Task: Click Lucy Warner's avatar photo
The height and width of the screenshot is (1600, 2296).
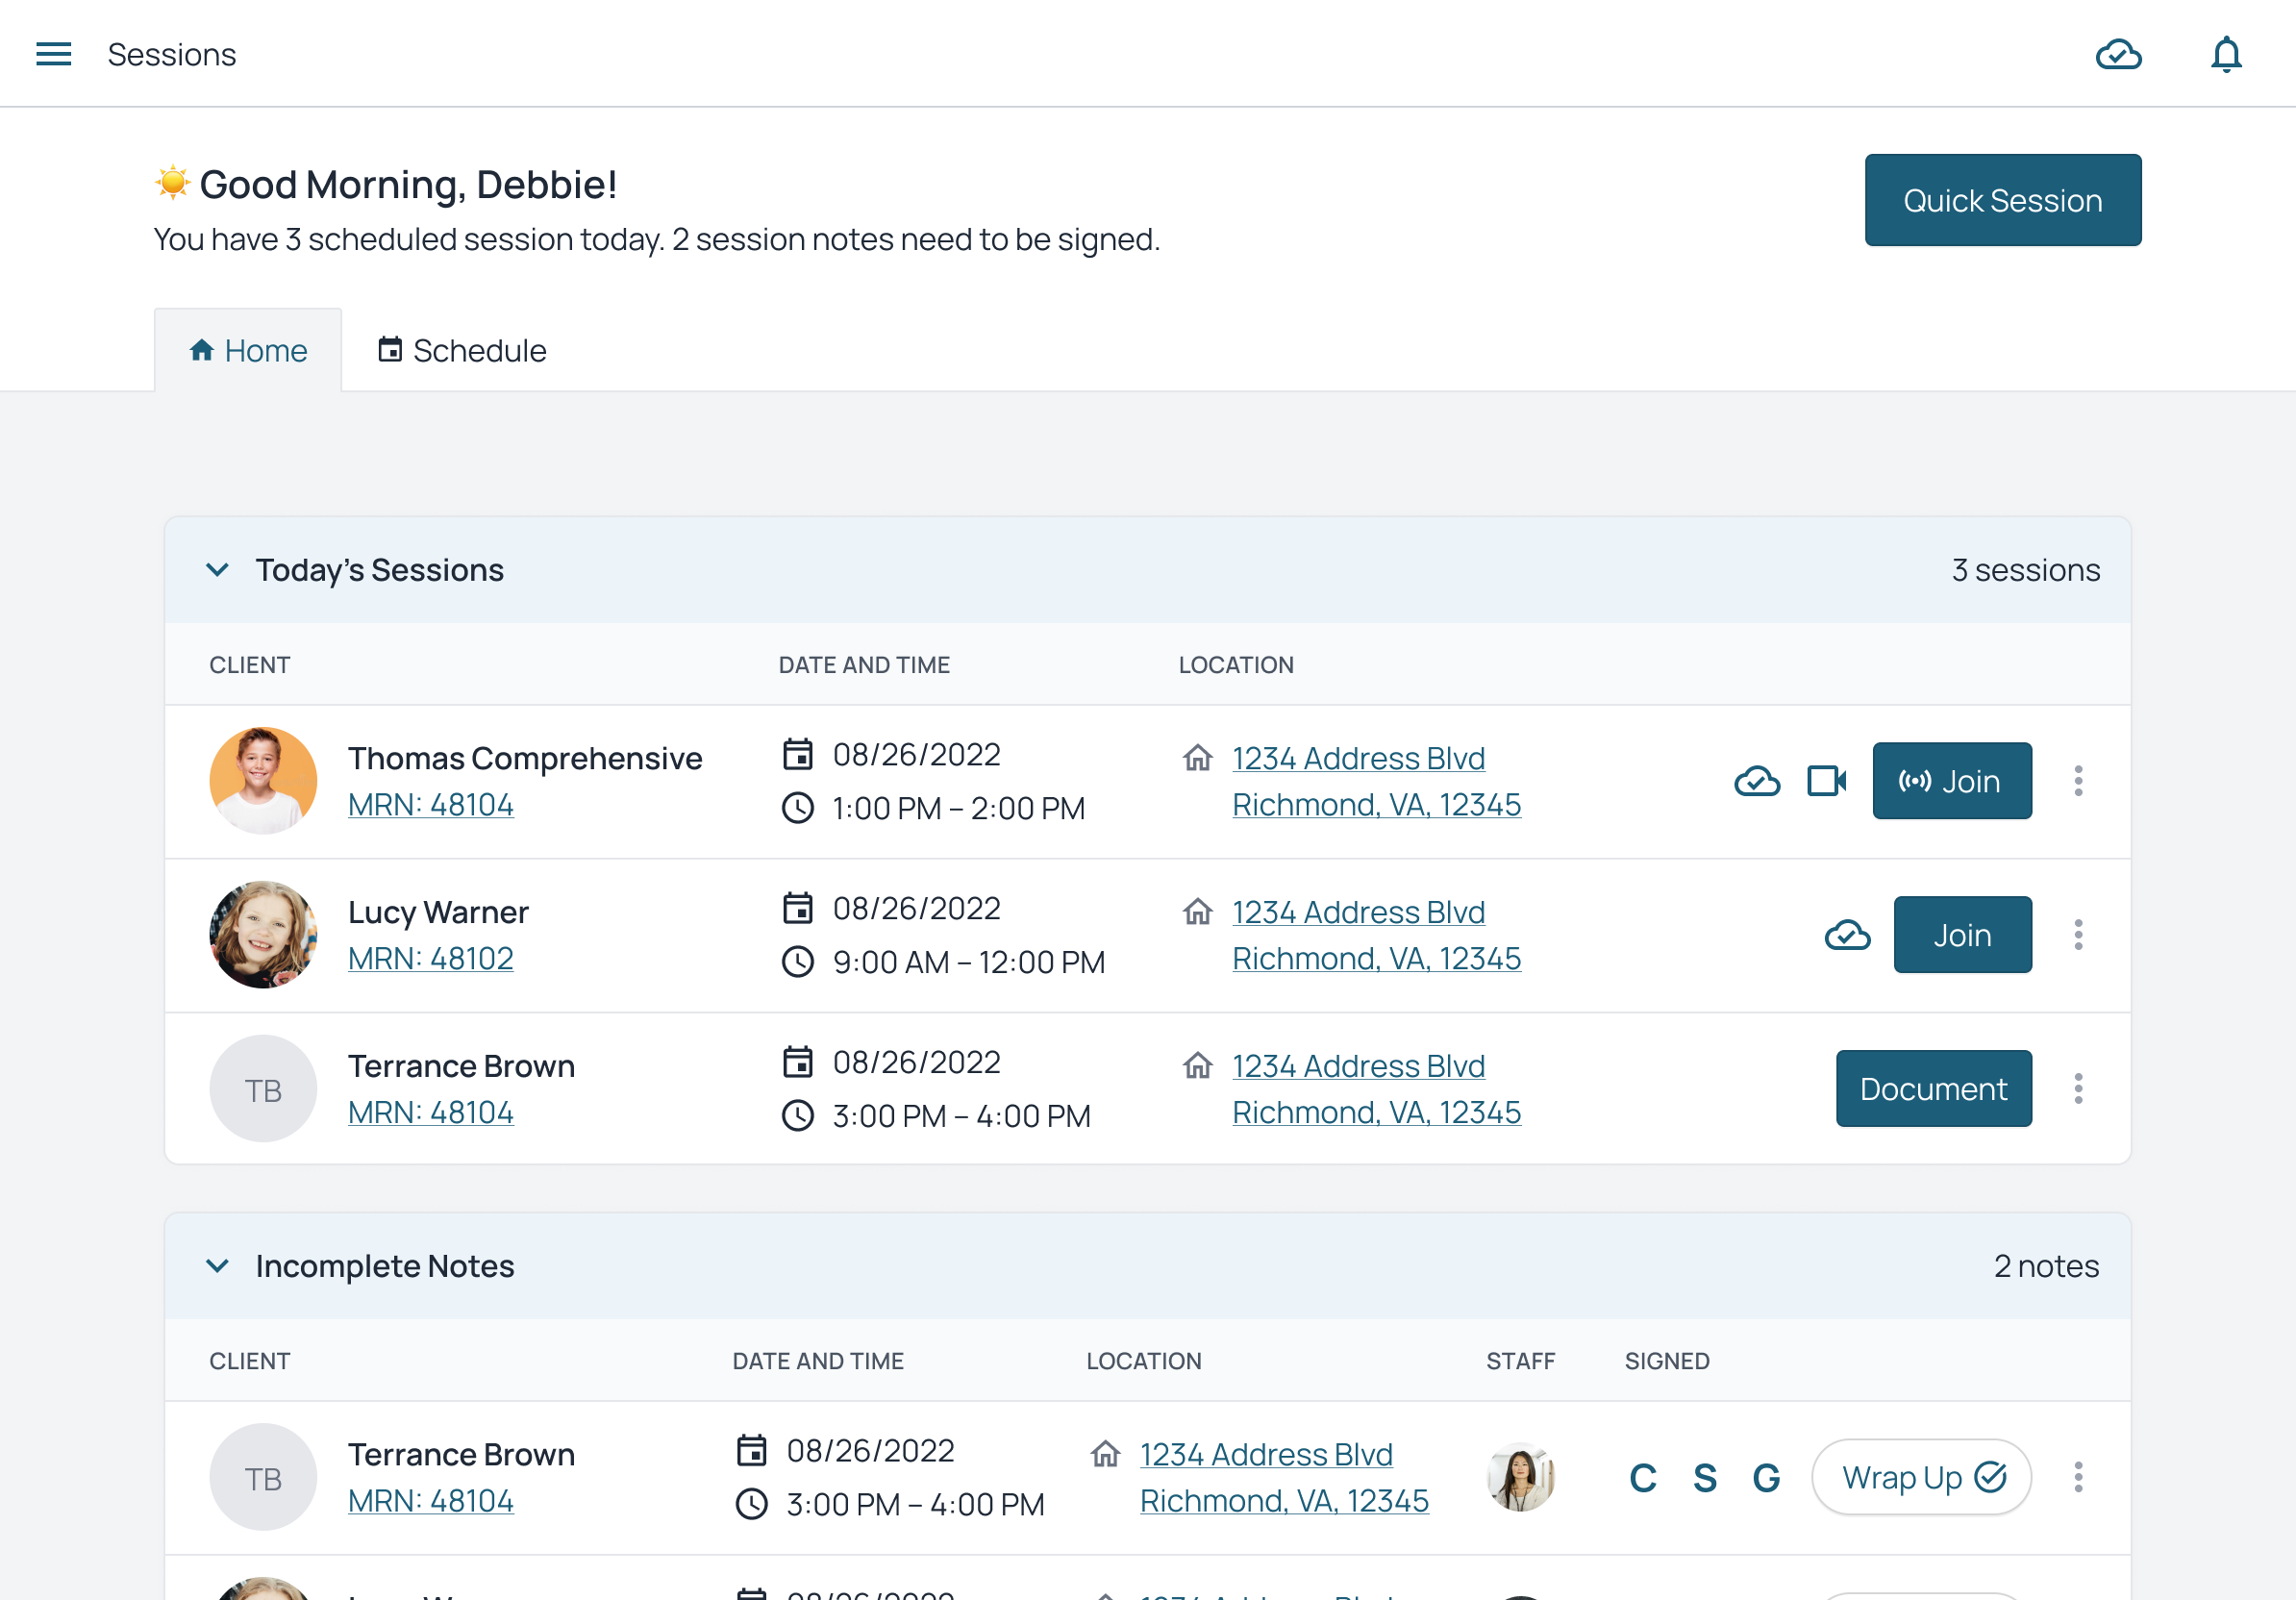Action: (263, 935)
